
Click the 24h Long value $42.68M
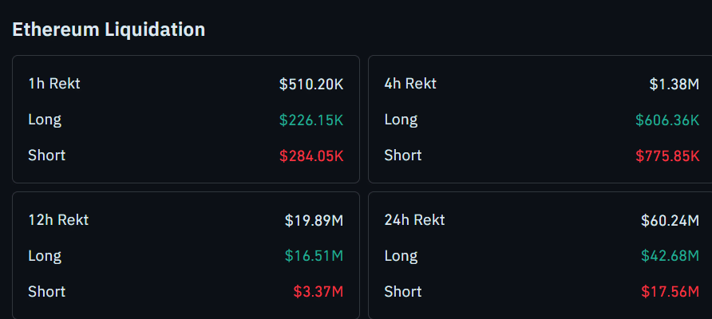[x=670, y=256]
